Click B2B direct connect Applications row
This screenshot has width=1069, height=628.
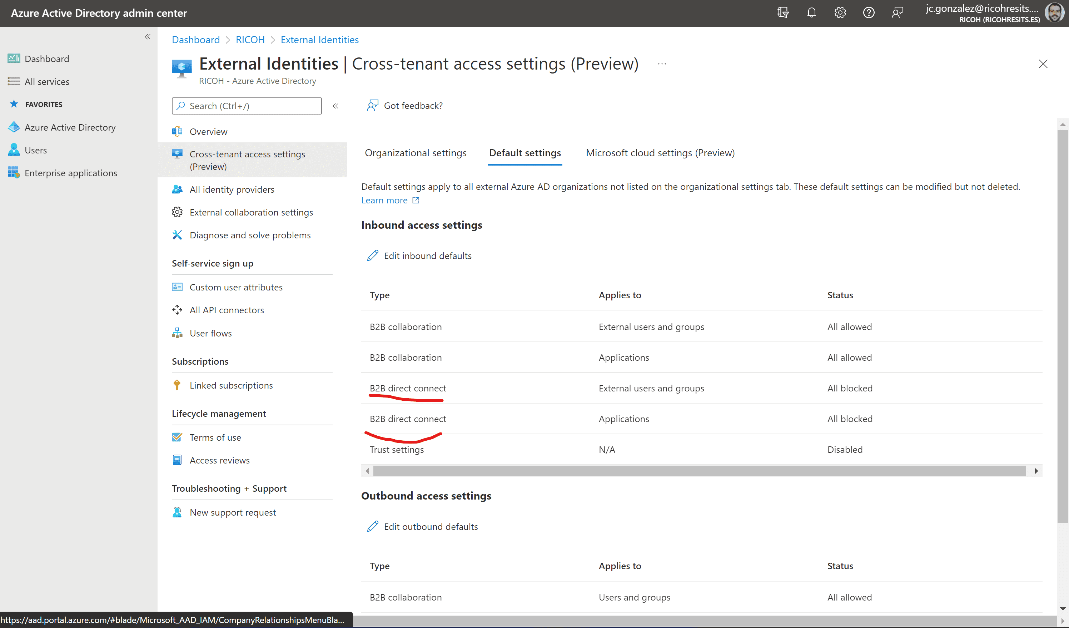pos(702,419)
